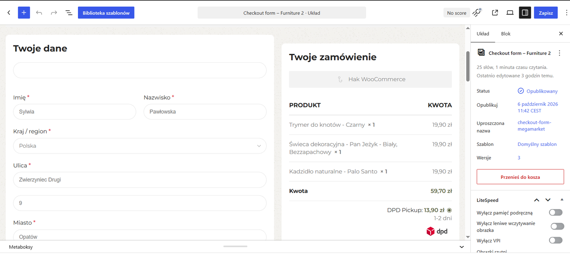Change publish date 6 październik 2026
The image size is (570, 254).
(537, 107)
